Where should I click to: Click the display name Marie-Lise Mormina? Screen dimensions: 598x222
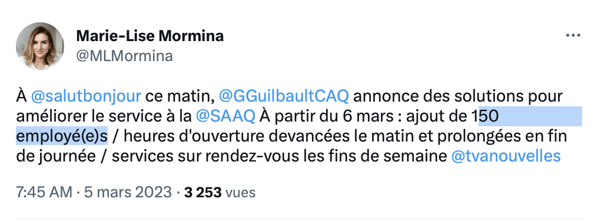[150, 36]
